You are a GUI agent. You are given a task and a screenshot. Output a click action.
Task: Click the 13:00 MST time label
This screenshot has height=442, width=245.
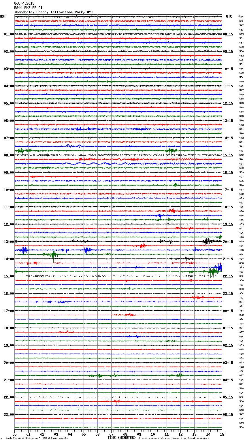pyautogui.click(x=9, y=242)
